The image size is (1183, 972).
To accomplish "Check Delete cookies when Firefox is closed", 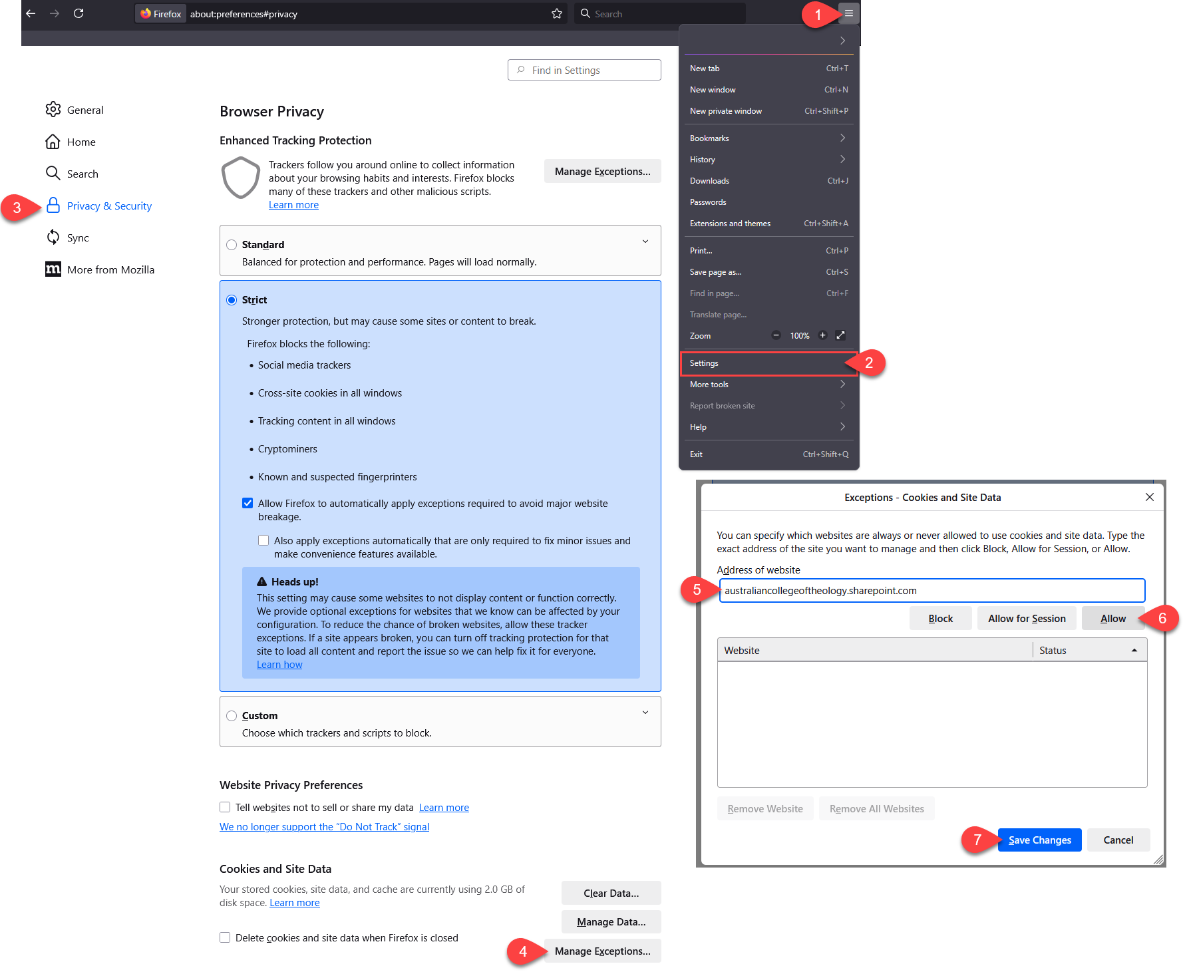I will (x=225, y=937).
